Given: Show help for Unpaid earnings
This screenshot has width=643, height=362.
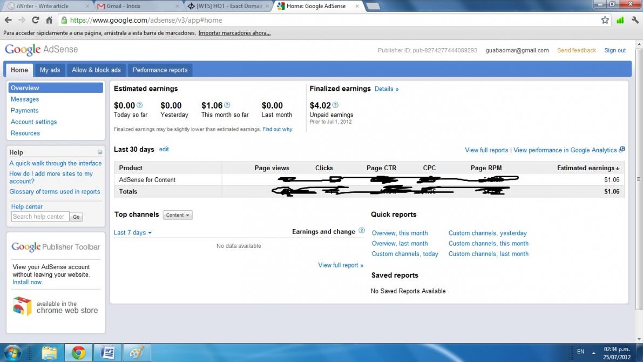Looking at the screenshot, I should 335,105.
